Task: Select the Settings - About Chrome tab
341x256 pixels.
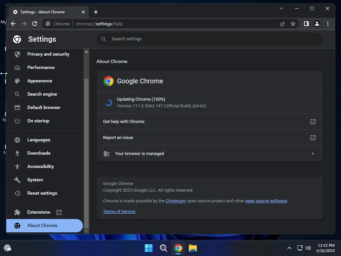Action: coord(49,12)
